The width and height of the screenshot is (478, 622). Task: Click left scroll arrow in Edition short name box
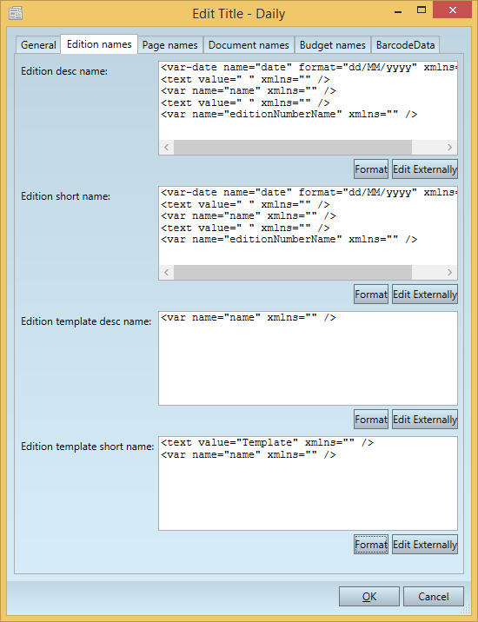166,272
